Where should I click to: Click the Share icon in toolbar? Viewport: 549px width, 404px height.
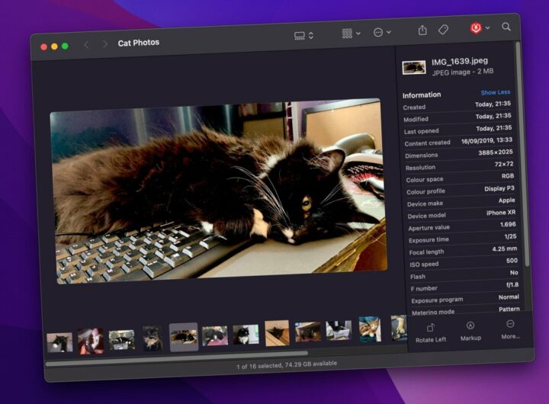[422, 30]
